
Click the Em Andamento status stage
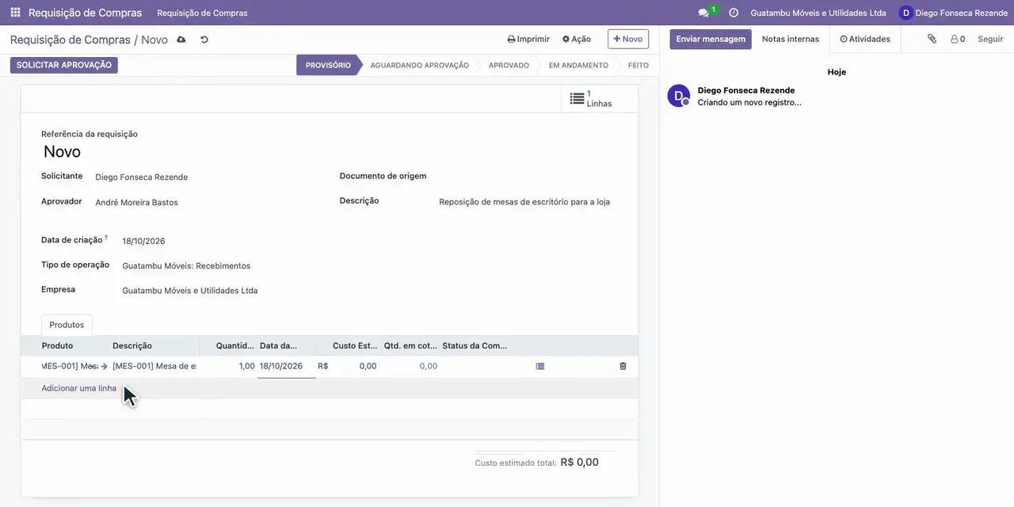[x=578, y=65]
